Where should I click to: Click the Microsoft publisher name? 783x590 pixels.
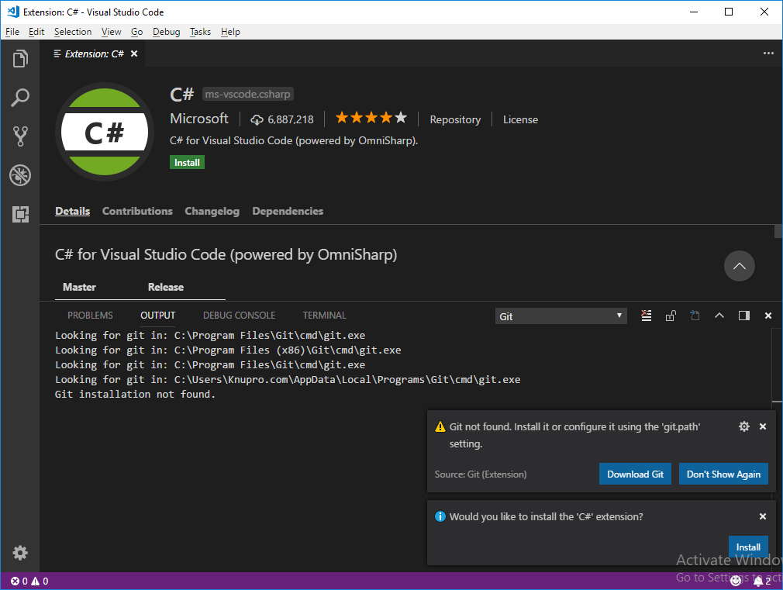[198, 119]
